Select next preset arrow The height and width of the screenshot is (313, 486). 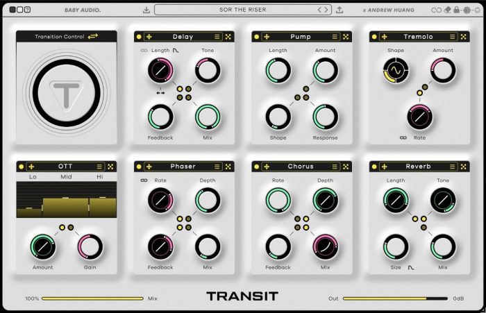click(326, 10)
